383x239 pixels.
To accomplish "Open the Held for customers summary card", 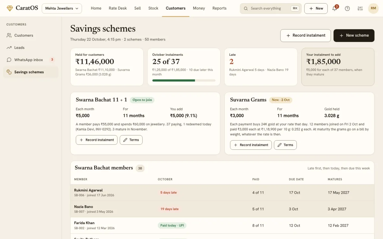I will (107, 67).
